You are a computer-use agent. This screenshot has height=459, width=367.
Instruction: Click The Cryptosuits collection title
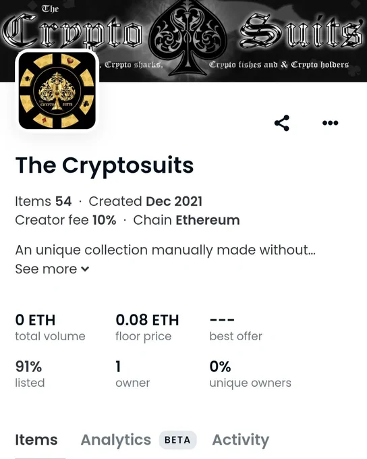tap(104, 165)
